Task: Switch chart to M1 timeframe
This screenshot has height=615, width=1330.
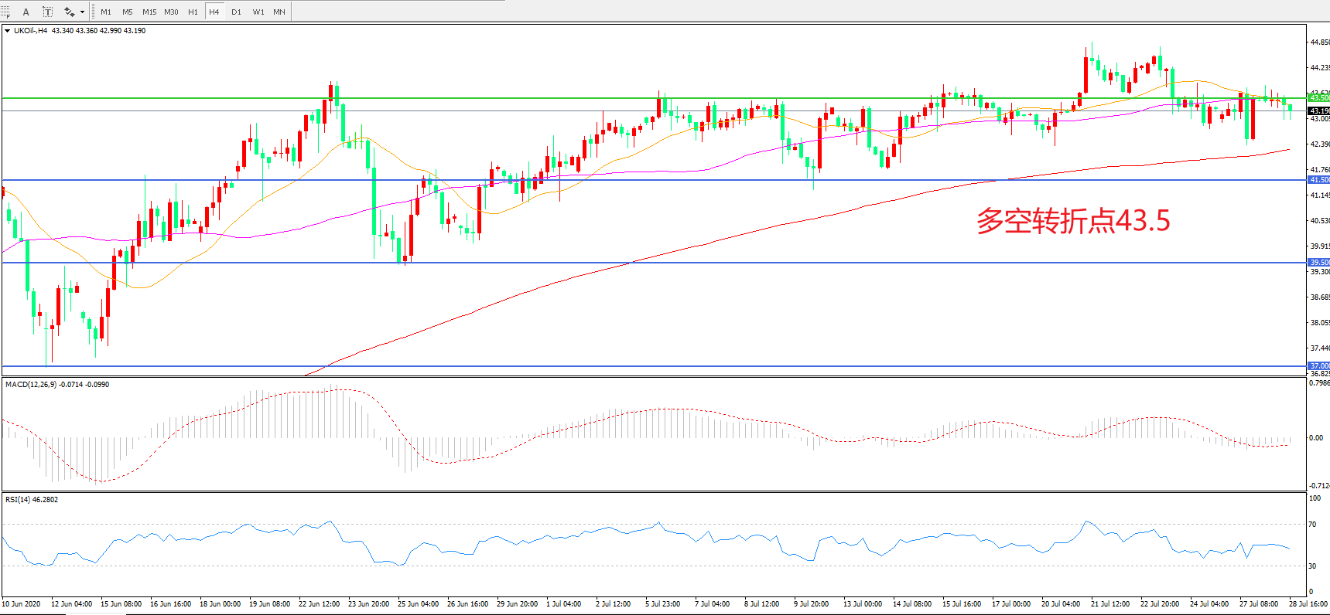Action: [x=106, y=12]
